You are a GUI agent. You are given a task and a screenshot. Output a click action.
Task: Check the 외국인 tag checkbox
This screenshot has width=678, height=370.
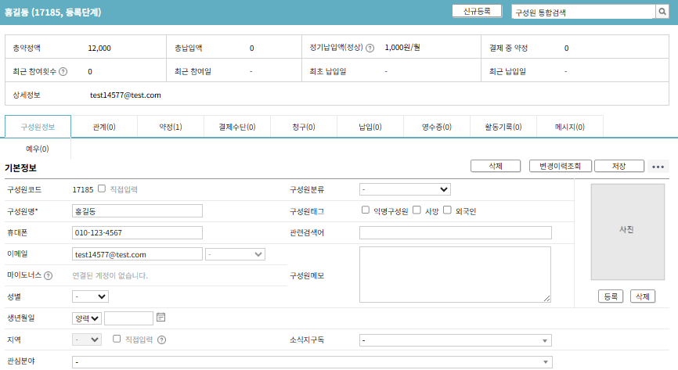(x=448, y=210)
